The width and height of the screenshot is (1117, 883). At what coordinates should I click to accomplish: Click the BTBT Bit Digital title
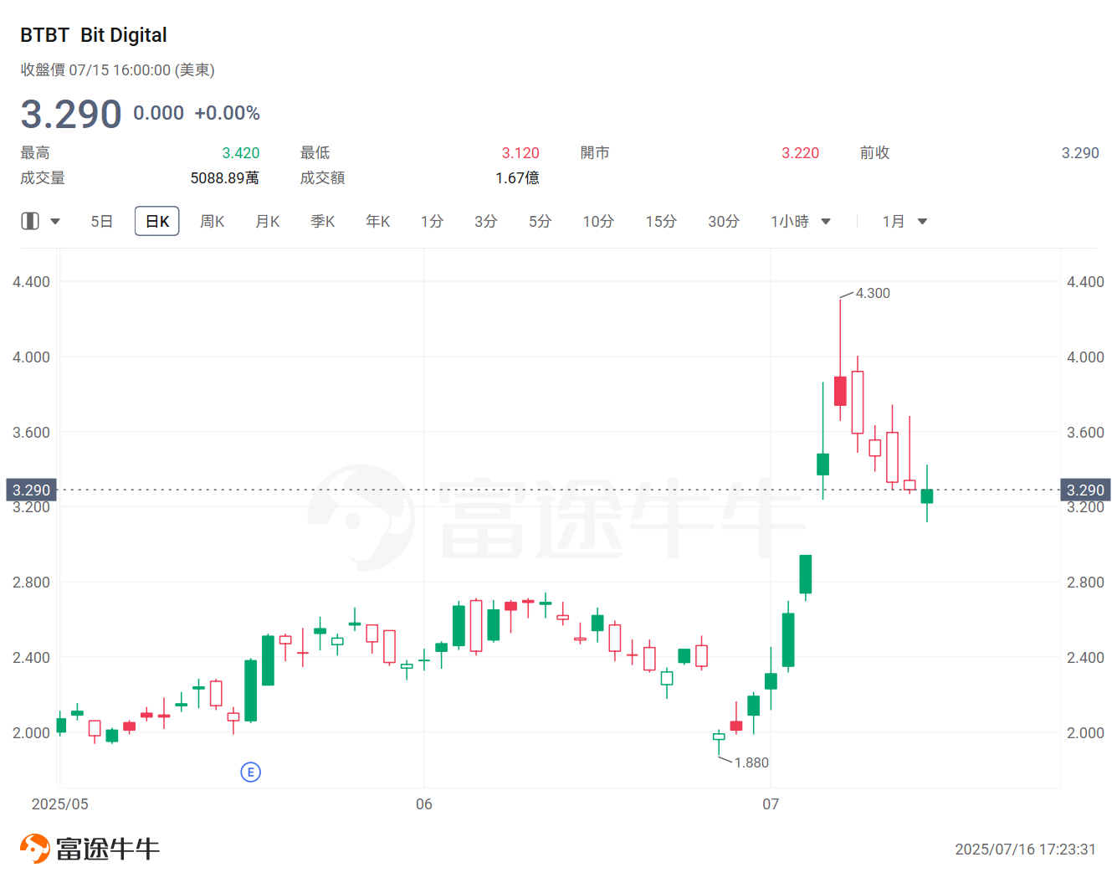[94, 35]
